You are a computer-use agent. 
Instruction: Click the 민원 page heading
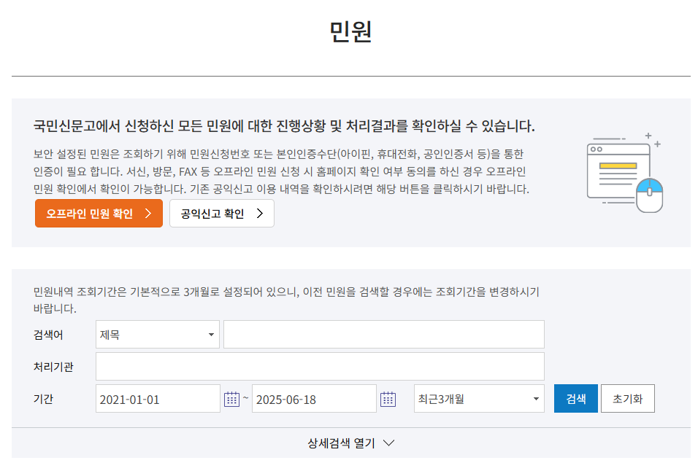(x=350, y=31)
